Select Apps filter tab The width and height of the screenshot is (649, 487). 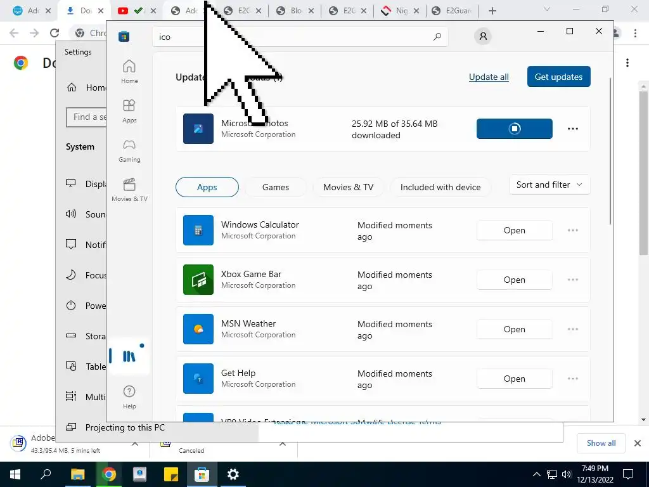pyautogui.click(x=207, y=187)
